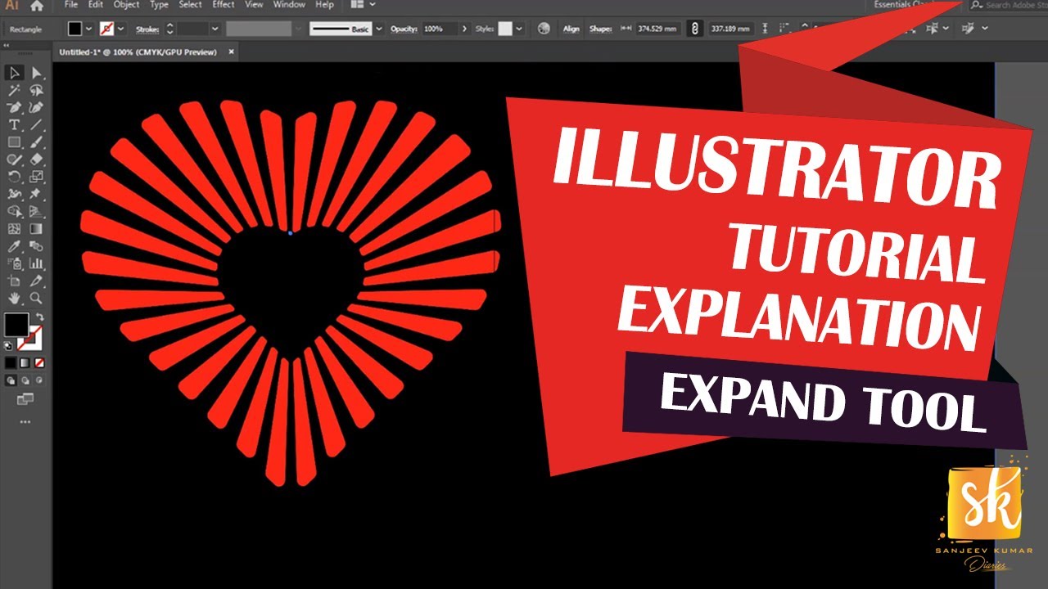Open the Window menu
Viewport: 1048px width, 589px height.
click(289, 5)
